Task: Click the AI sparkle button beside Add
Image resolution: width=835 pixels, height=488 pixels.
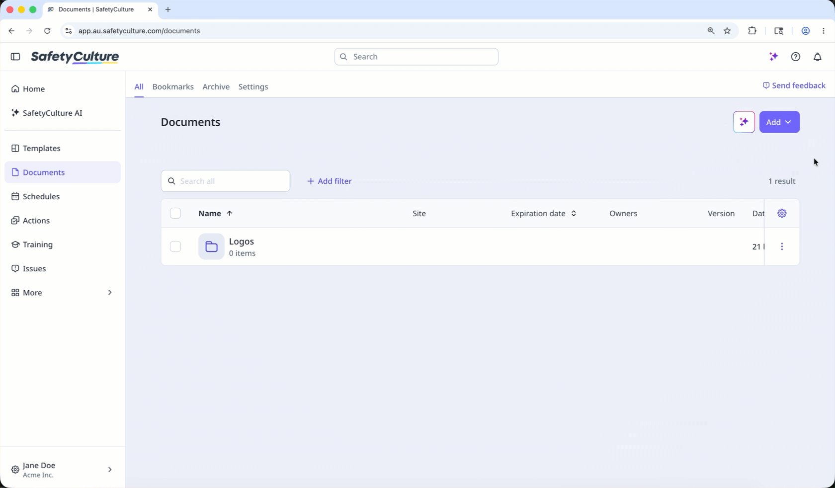Action: click(744, 122)
